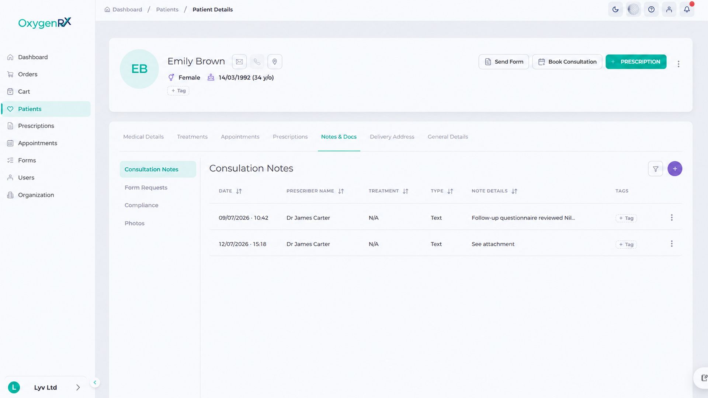708x398 pixels.
Task: Switch to the Delivery Address tab
Action: [x=392, y=137]
